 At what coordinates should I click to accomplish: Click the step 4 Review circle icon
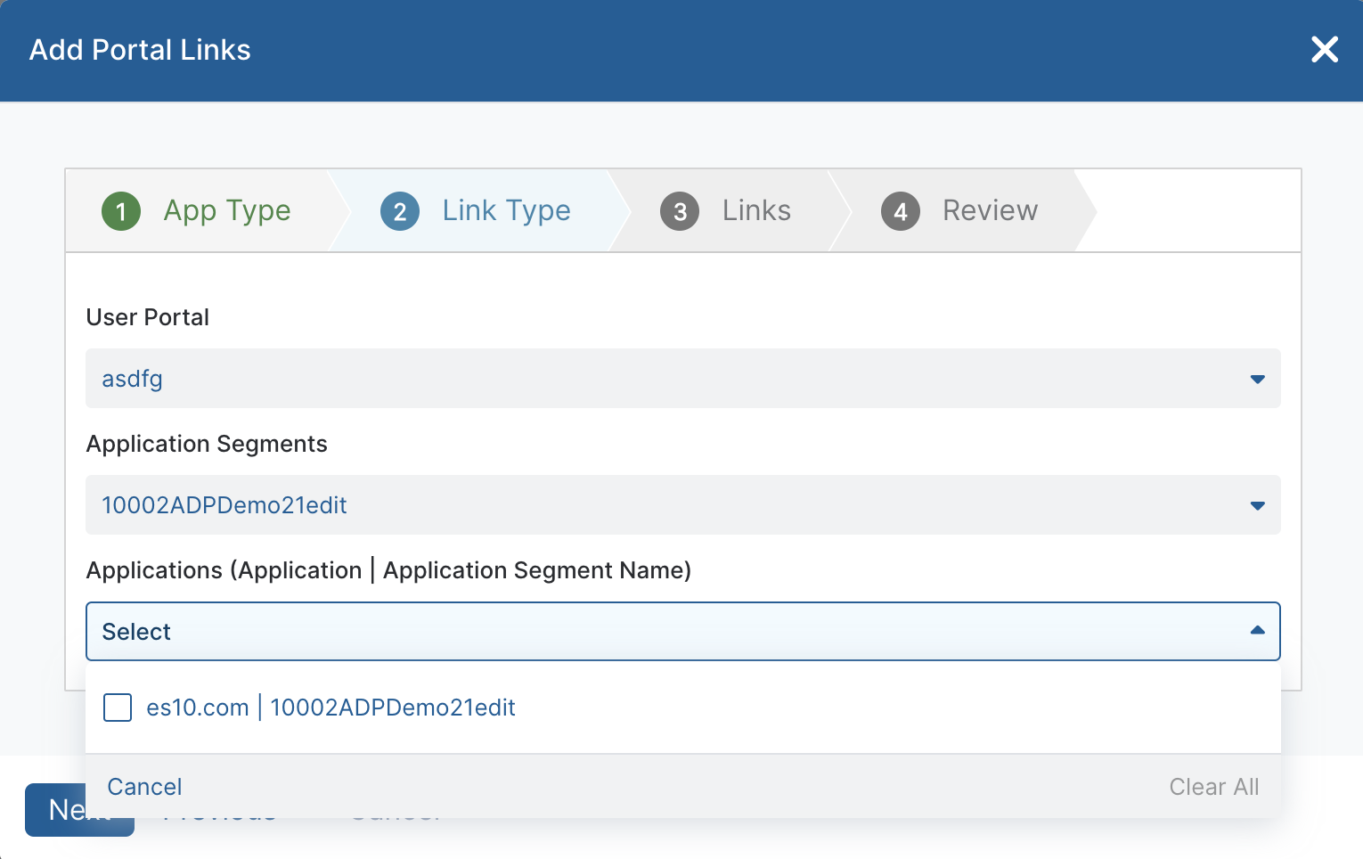tap(901, 211)
